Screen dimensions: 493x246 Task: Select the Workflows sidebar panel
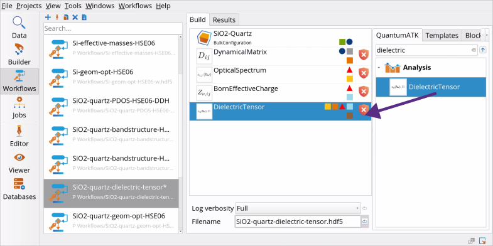point(19,81)
